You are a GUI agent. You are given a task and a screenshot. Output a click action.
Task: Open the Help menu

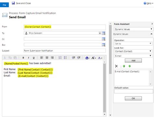click(148, 3)
